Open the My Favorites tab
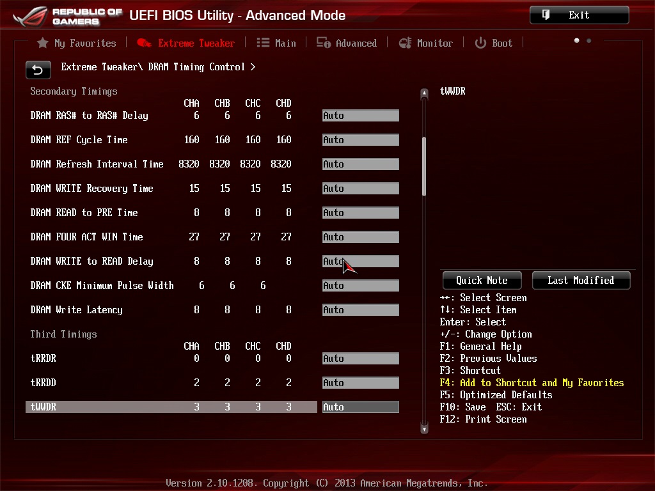Viewport: 655px width, 491px height. click(x=77, y=43)
